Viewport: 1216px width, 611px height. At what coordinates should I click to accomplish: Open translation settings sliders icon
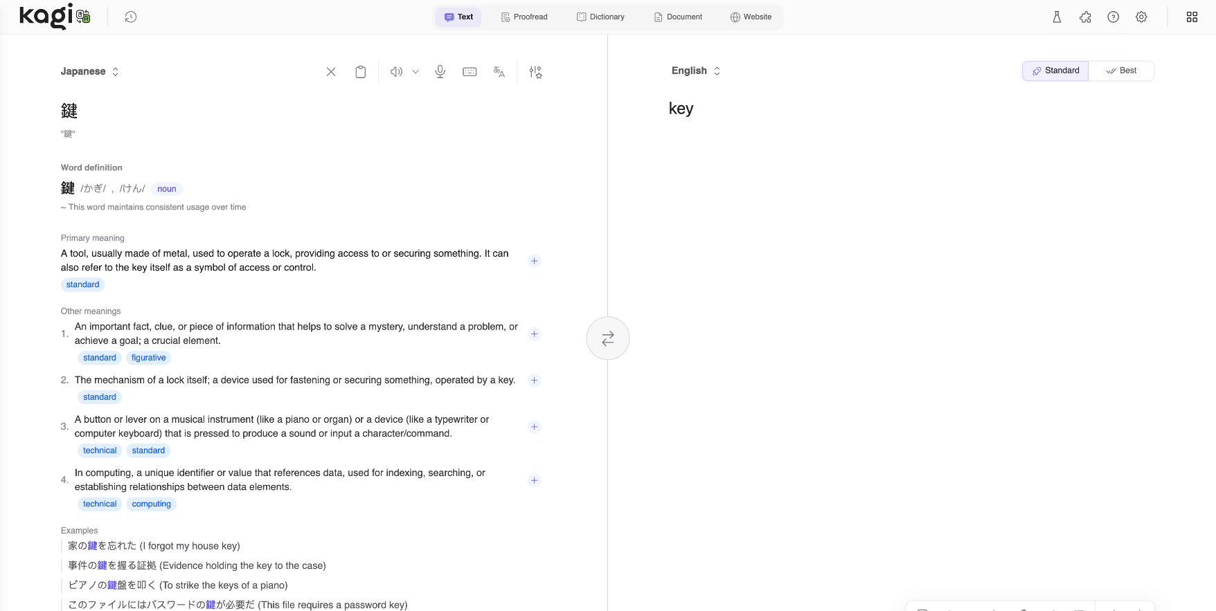535,72
